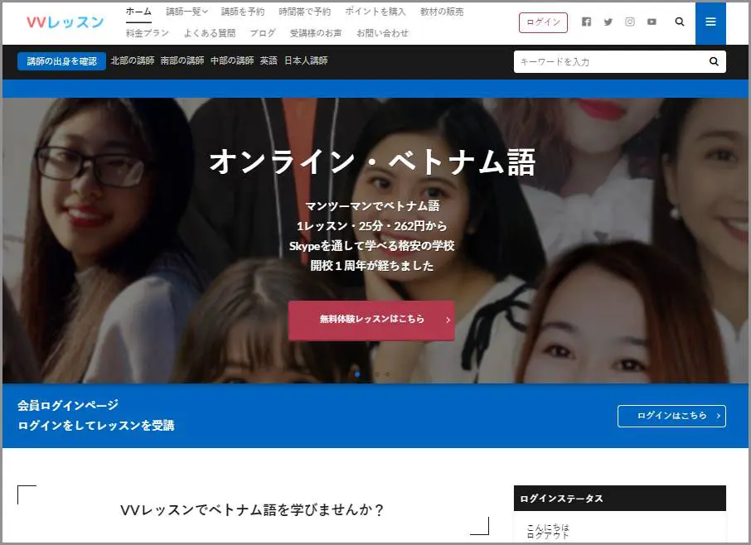Expand the 講師一覧 dropdown menu
Viewport: 751px width, 545px height.
[187, 12]
